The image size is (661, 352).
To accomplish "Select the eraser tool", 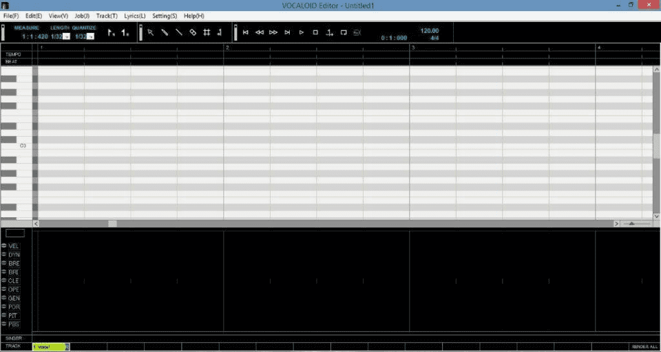I will (193, 32).
